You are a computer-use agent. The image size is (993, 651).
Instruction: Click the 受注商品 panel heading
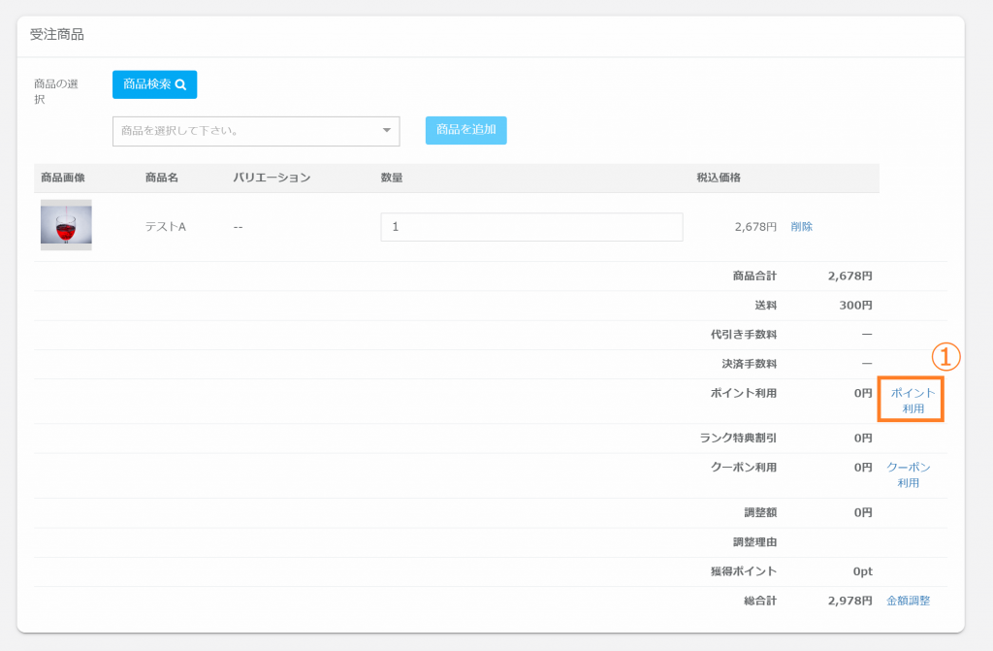click(57, 35)
